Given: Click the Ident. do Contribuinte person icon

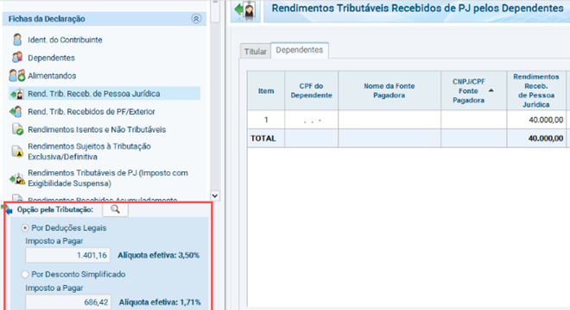Looking at the screenshot, I should tap(17, 40).
